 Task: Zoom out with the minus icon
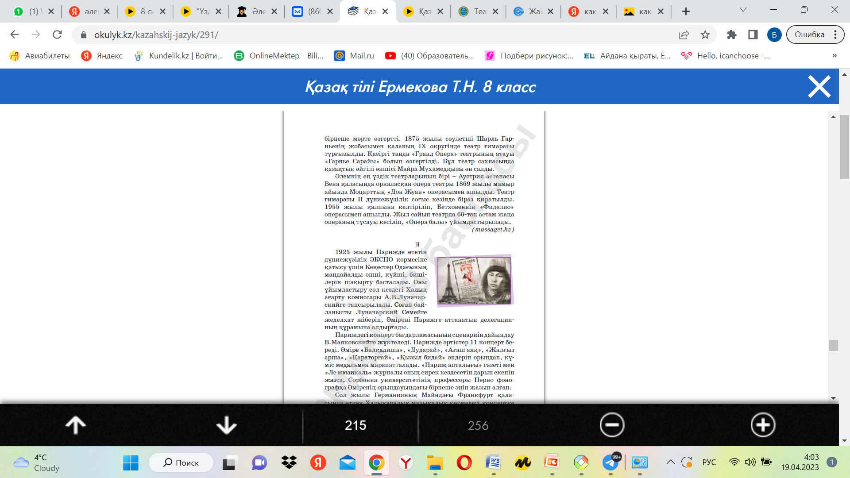612,425
